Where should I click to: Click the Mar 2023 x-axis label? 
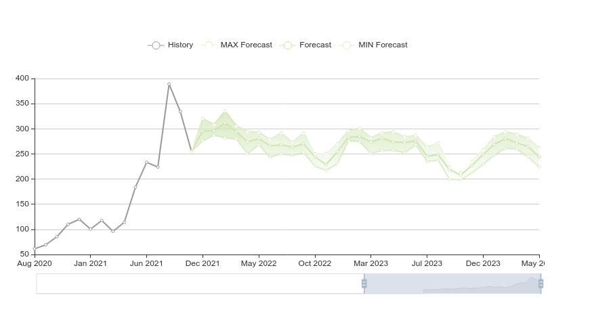pos(370,263)
